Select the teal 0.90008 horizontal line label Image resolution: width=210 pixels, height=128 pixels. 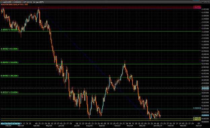tap(197, 108)
